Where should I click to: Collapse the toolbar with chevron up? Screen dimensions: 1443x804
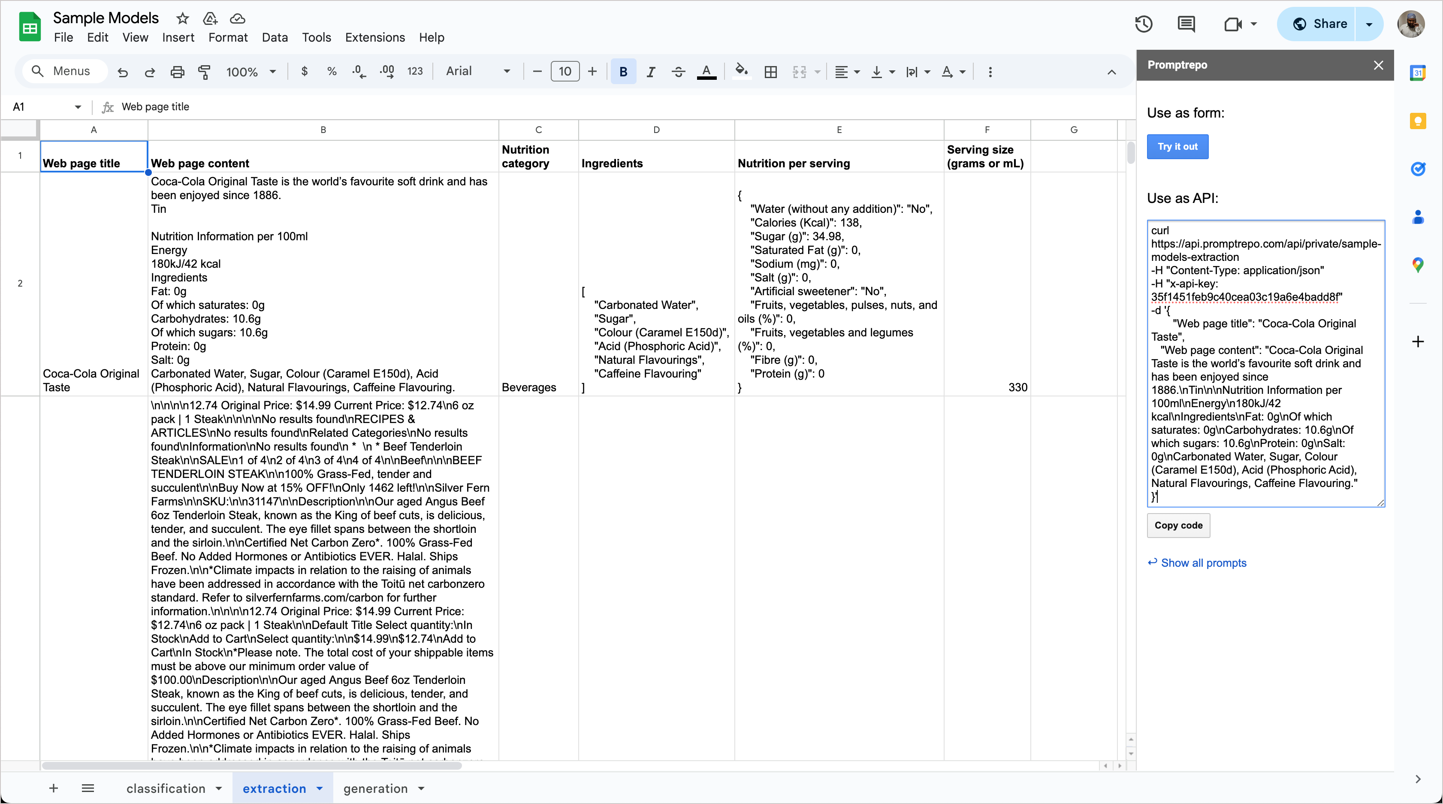point(1111,72)
